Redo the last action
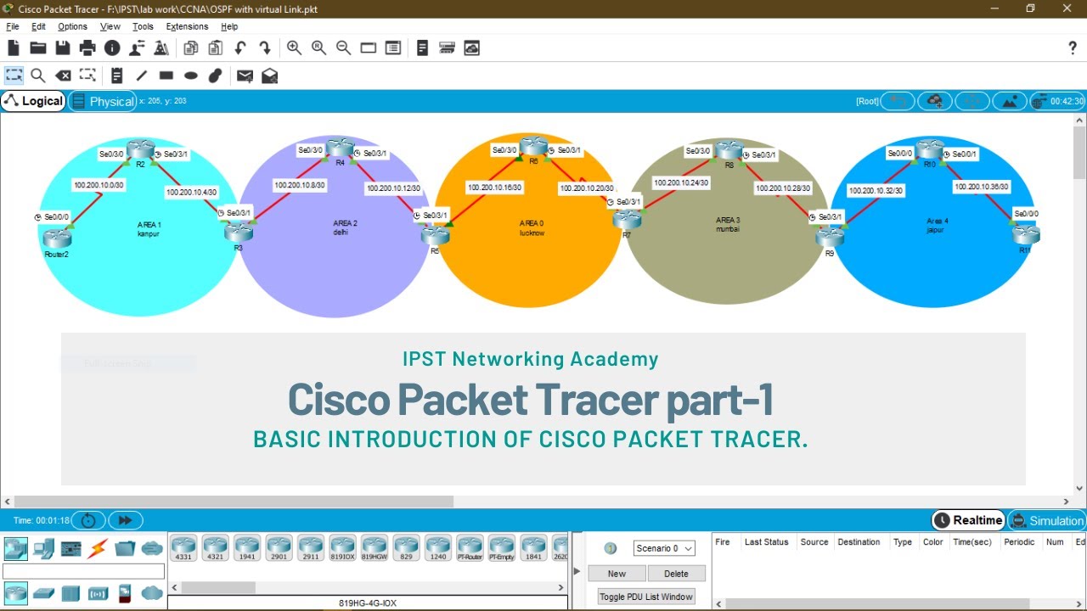1087x611 pixels. [265, 48]
